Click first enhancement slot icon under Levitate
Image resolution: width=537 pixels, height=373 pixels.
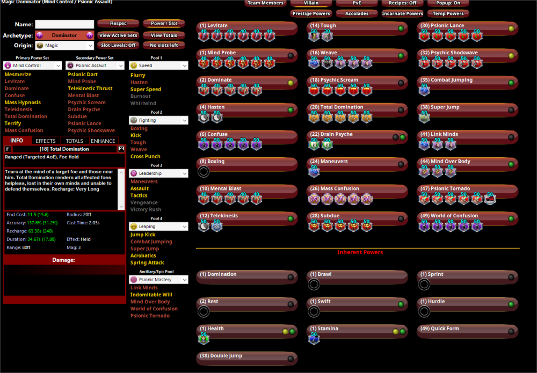pyautogui.click(x=204, y=36)
